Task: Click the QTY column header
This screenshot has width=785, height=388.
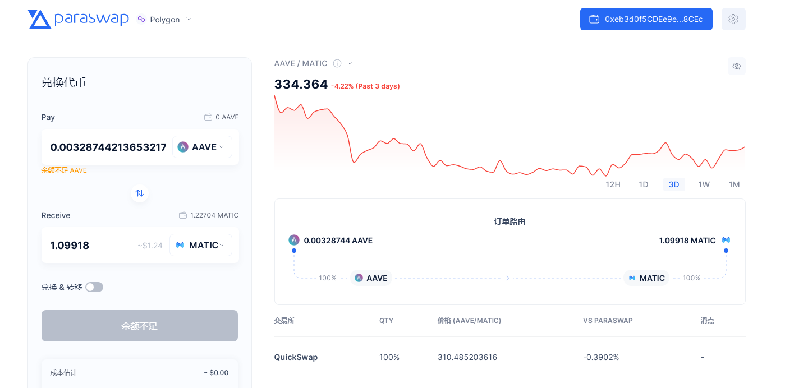Action: click(386, 321)
